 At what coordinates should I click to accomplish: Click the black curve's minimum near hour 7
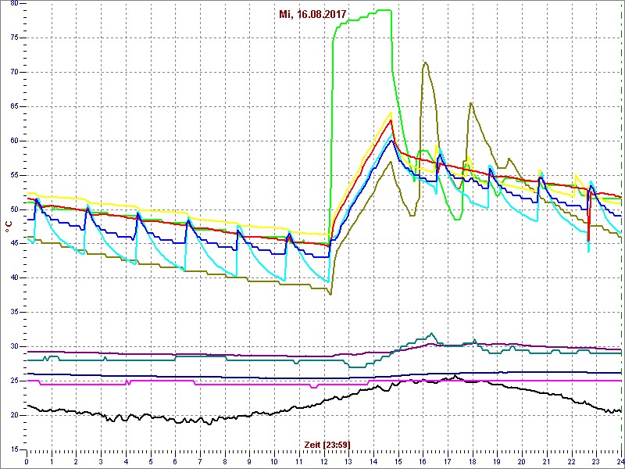(209, 424)
